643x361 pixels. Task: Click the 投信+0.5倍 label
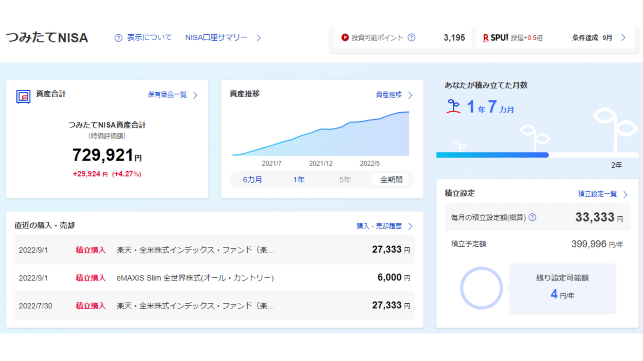(x=526, y=38)
